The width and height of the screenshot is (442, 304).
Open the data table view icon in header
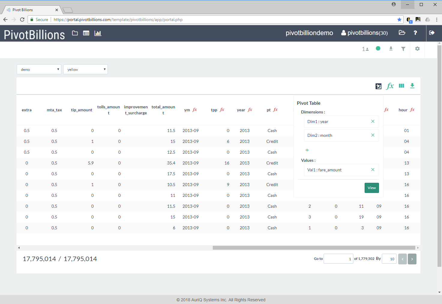click(x=86, y=33)
